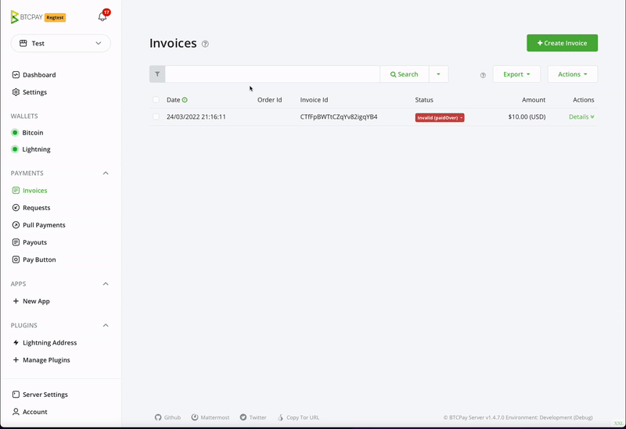Click the Create Invoice button

click(x=562, y=43)
